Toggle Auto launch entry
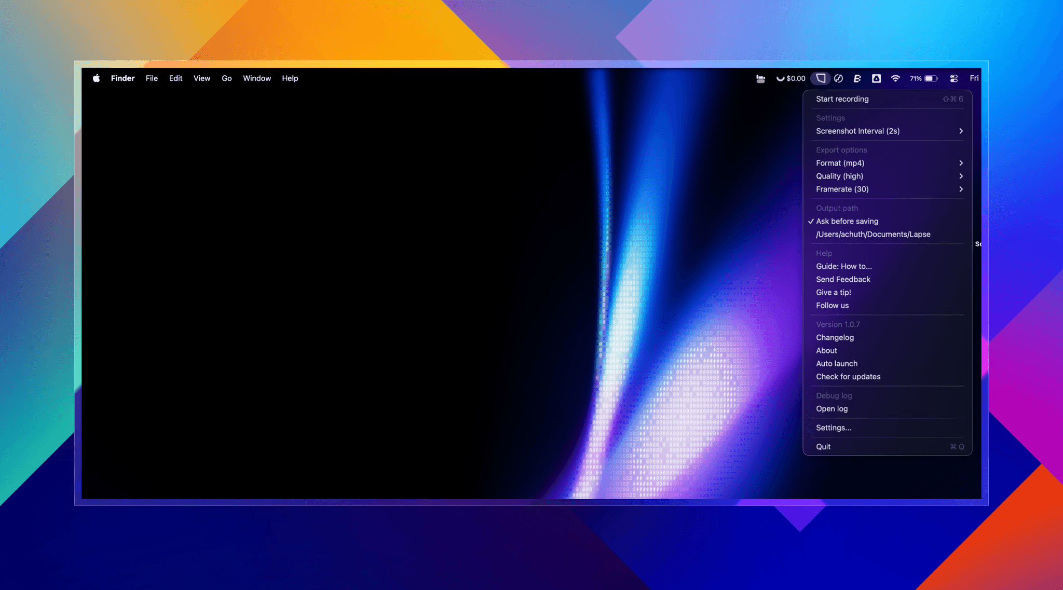 (887, 363)
